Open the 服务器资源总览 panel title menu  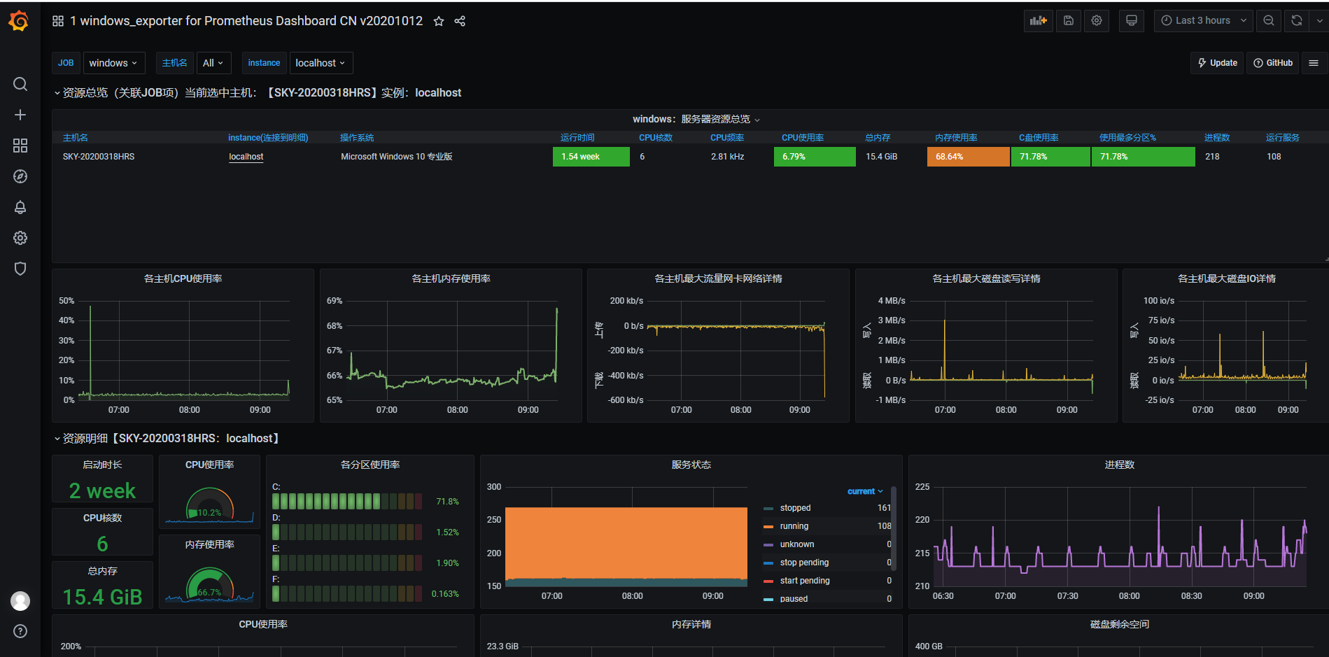coord(696,119)
